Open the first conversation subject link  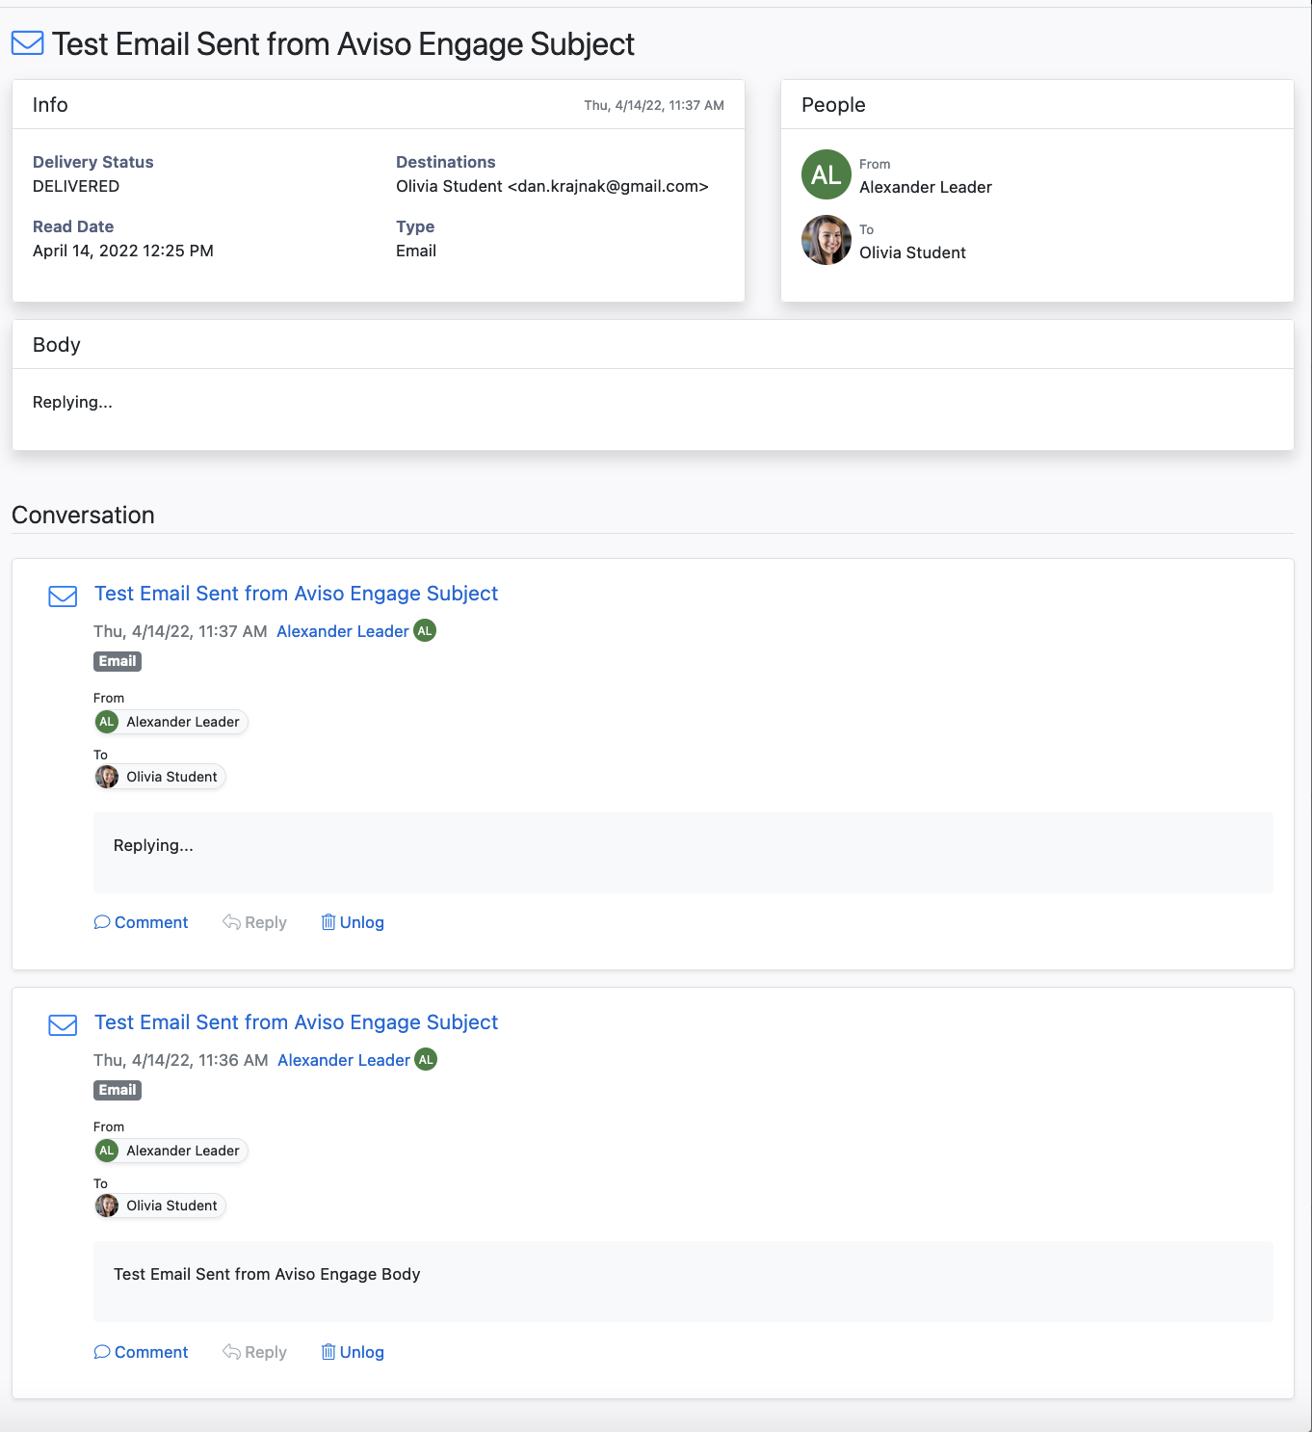(x=295, y=594)
